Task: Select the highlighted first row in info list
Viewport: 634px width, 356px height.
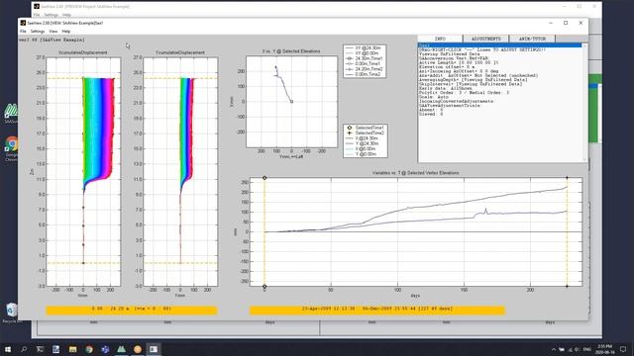Action: (499, 45)
